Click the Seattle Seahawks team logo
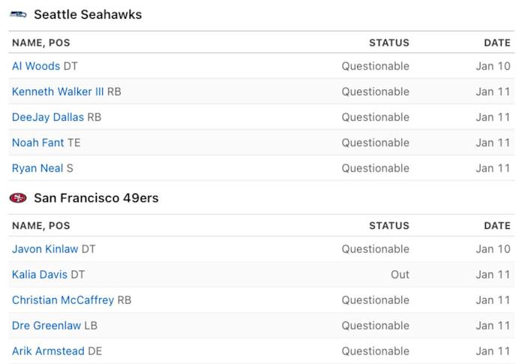The width and height of the screenshot is (525, 364). pyautogui.click(x=18, y=15)
